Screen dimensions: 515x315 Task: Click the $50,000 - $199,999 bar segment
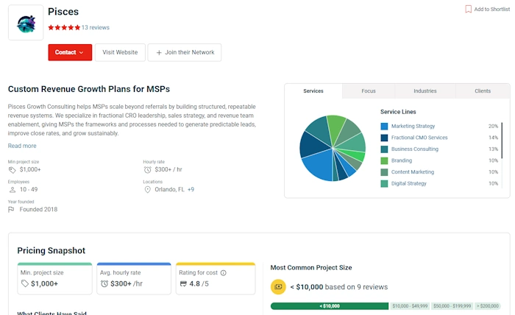pyautogui.click(x=452, y=306)
